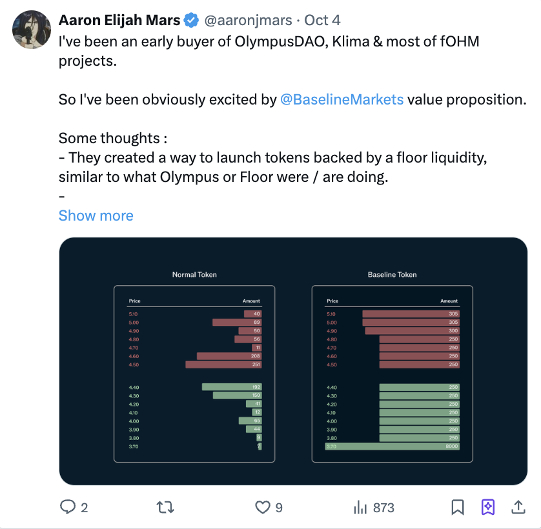
Task: Visit the @BaselineMarkets mention
Action: [342, 100]
